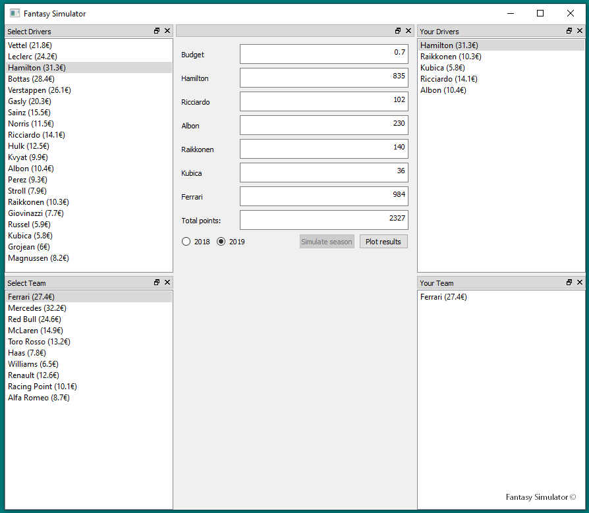Select Ricciardo (14.1€) in Select Drivers list
589x513 pixels.
pyautogui.click(x=89, y=135)
